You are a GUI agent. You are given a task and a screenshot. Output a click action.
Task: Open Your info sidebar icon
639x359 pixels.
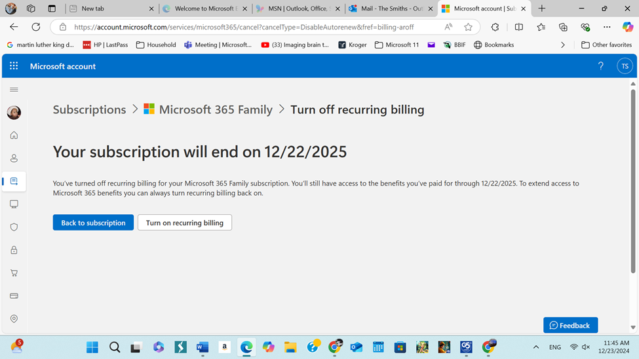click(x=14, y=158)
